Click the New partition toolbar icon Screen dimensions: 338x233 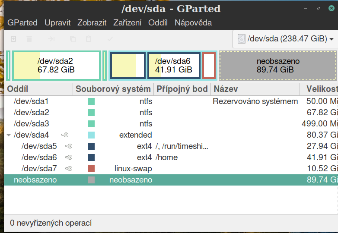point(13,39)
